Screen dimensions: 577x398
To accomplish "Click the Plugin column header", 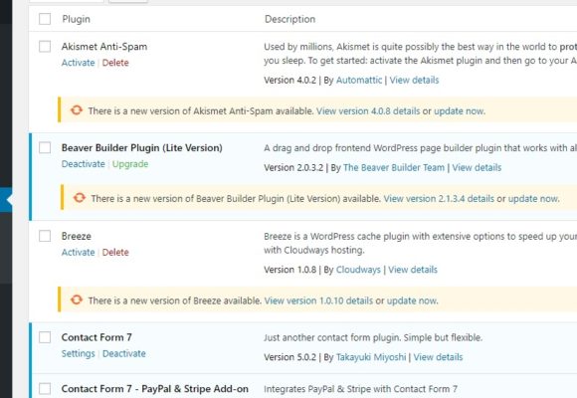I will point(77,19).
